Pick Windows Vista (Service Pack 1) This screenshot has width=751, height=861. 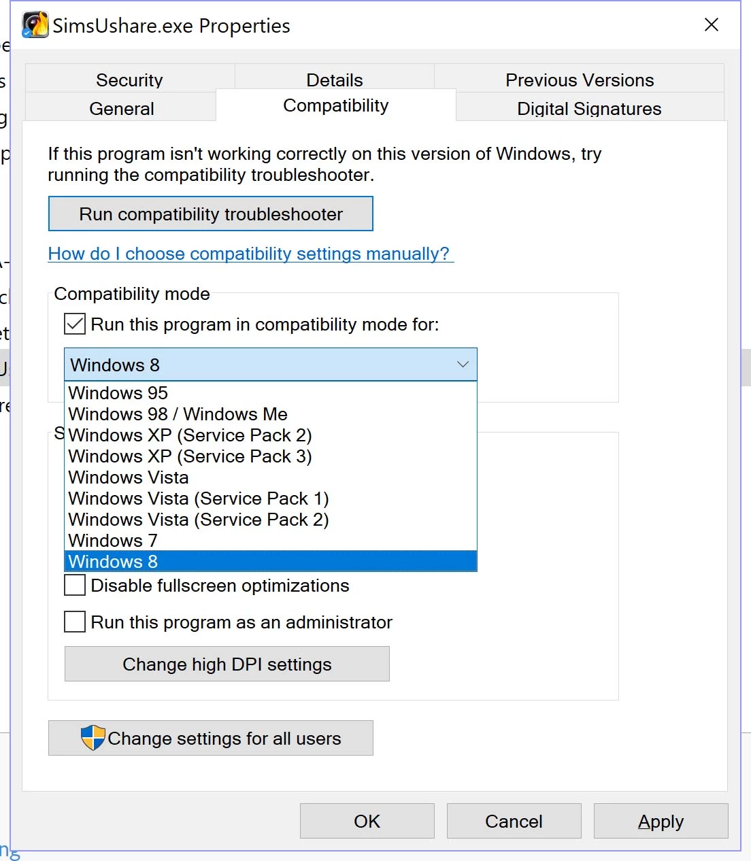[x=271, y=499]
